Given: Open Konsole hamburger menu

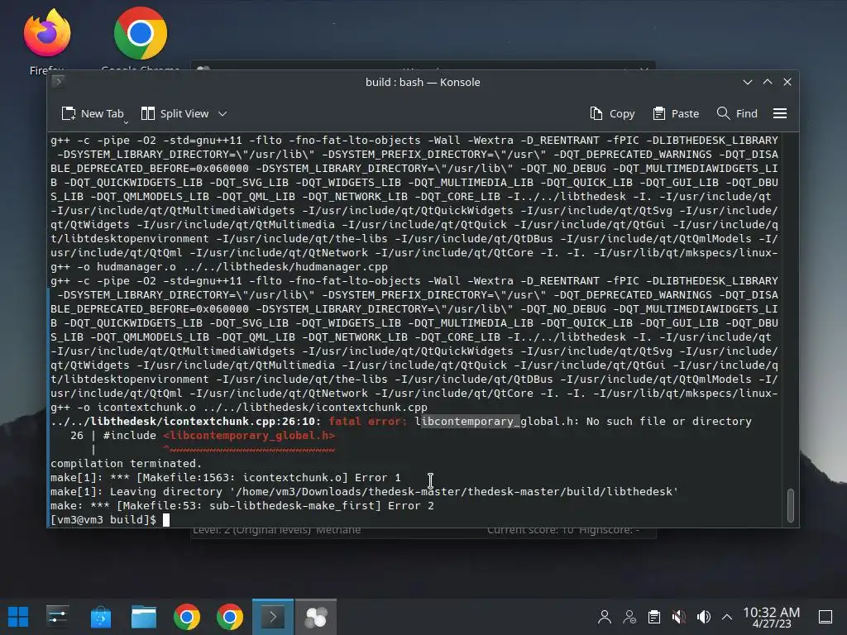Looking at the screenshot, I should pyautogui.click(x=779, y=114).
